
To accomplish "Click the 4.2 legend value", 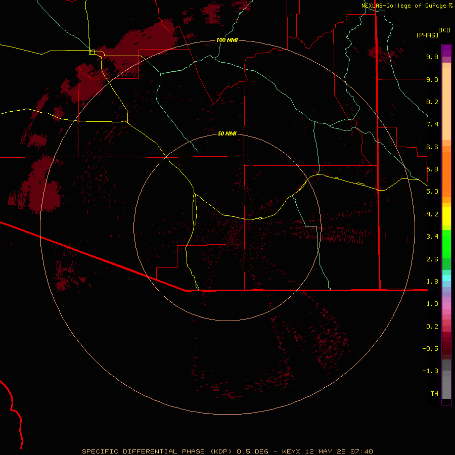I will [432, 214].
